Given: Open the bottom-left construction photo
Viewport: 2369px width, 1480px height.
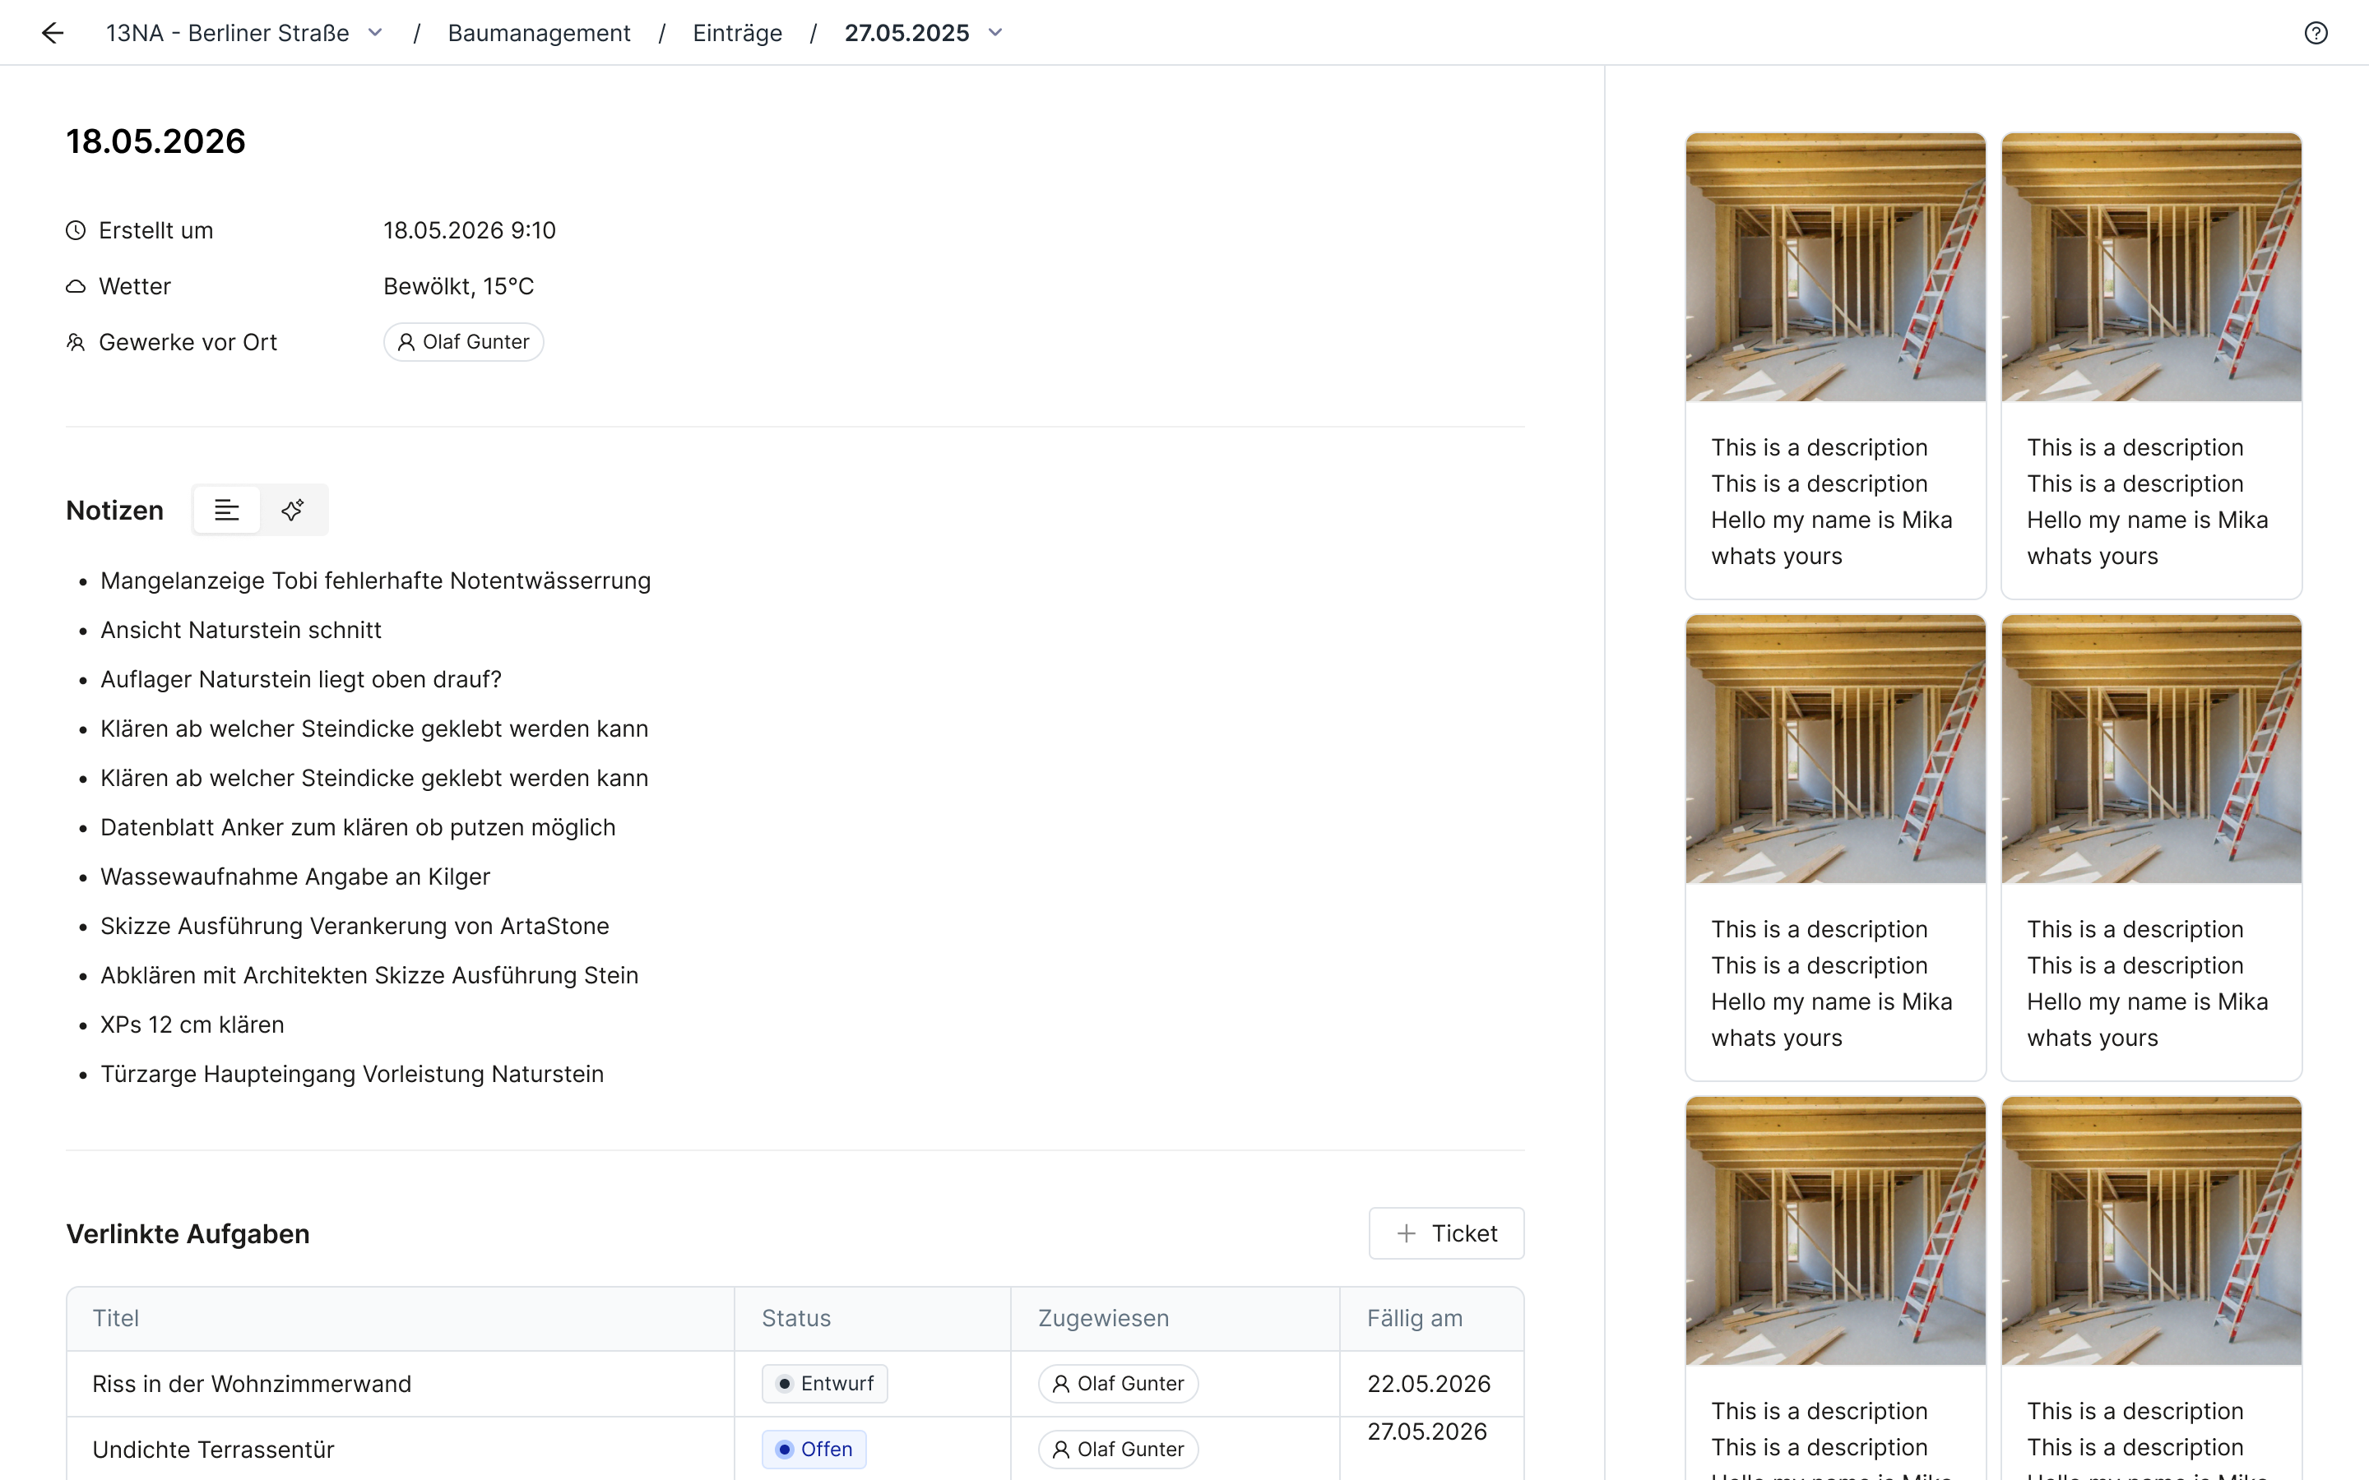Looking at the screenshot, I should (x=1835, y=1230).
